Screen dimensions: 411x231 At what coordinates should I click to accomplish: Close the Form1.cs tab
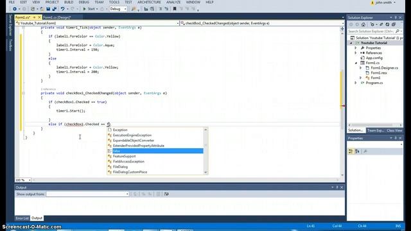tap(39, 17)
